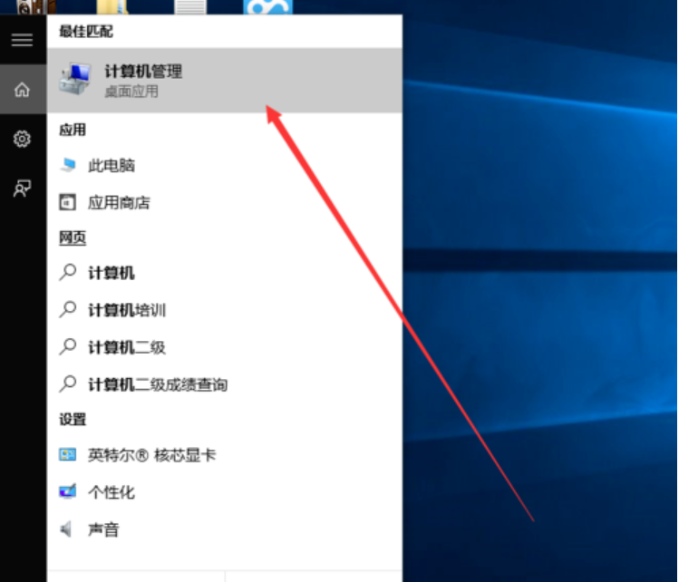Click the magnifier icon beside 计算机
This screenshot has width=679, height=582.
[69, 272]
